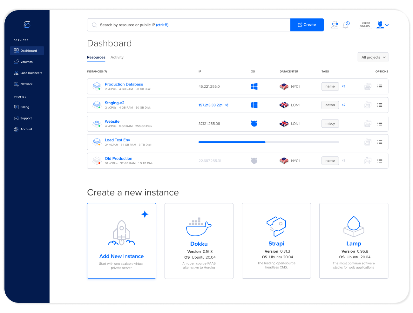Viewport: 413px width, 313px height.
Task: Open console icon for Website
Action: click(368, 124)
